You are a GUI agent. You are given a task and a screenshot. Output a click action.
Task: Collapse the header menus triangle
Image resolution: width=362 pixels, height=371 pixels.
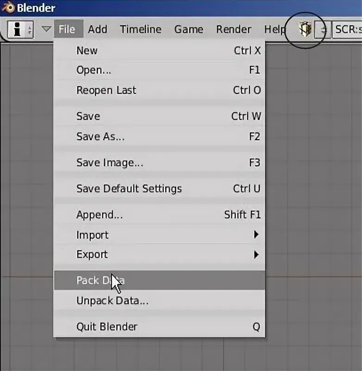click(x=46, y=29)
